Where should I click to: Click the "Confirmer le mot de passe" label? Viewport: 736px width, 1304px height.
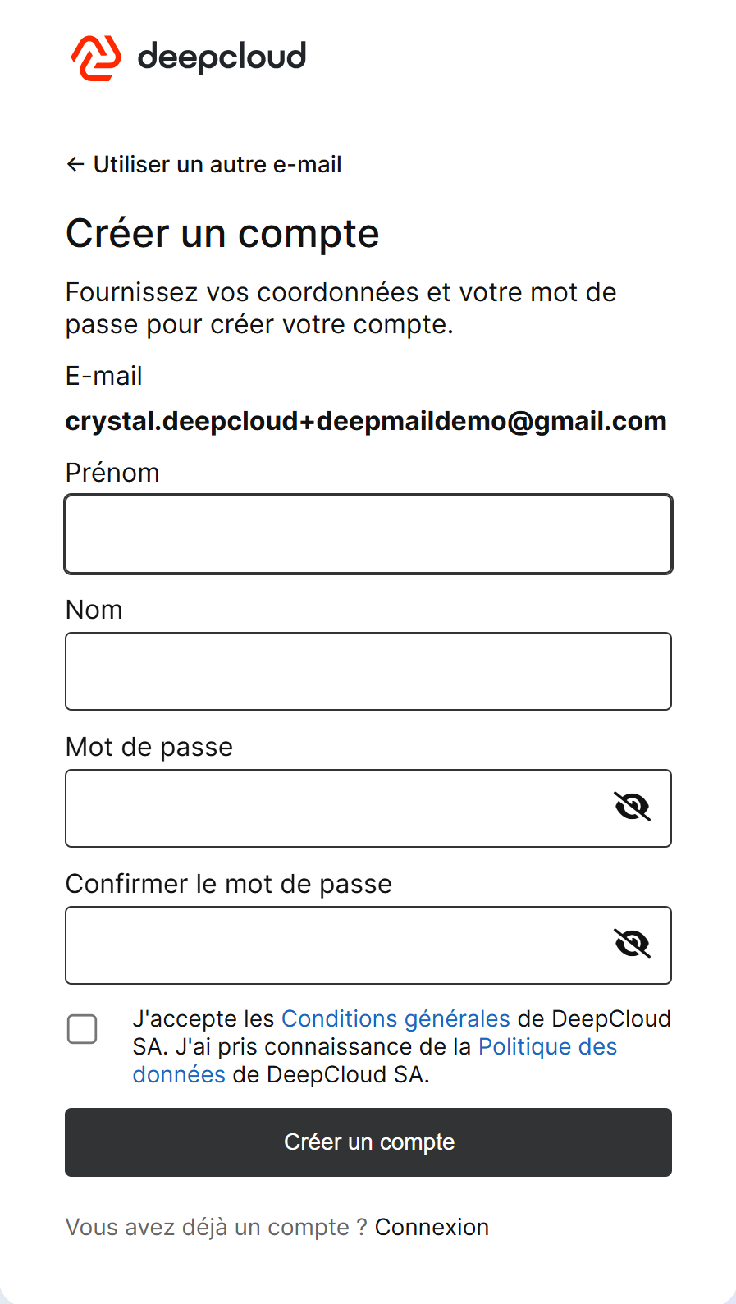229,884
